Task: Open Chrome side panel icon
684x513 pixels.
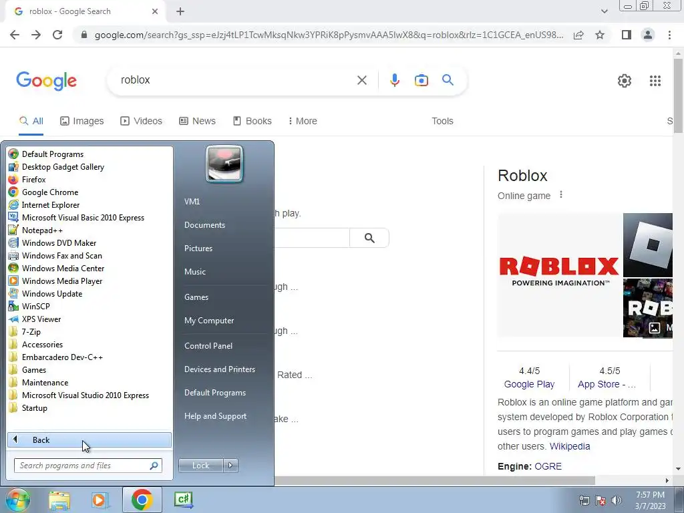Action: click(627, 35)
